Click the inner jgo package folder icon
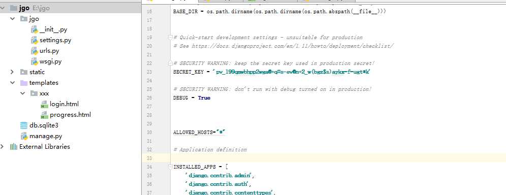The height and width of the screenshot is (195, 506). (x=23, y=19)
